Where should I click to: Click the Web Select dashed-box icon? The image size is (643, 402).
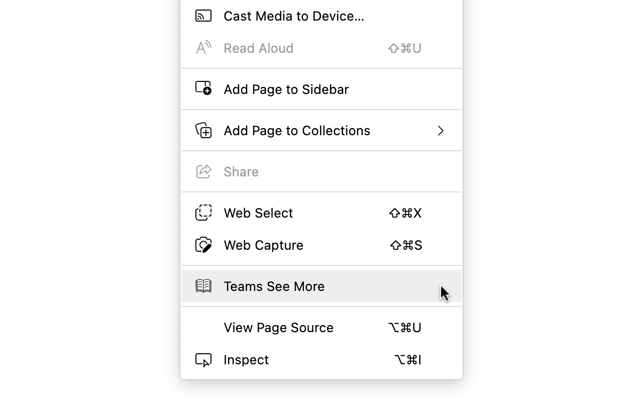pyautogui.click(x=203, y=213)
